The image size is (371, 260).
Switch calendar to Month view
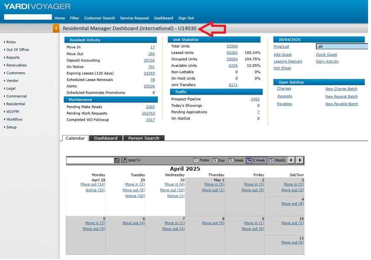point(277,160)
